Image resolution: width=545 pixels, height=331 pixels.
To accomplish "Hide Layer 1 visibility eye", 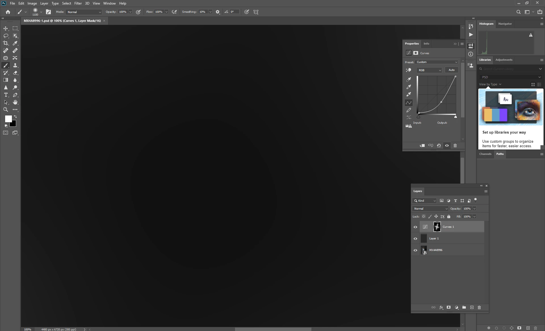I will tap(416, 239).
